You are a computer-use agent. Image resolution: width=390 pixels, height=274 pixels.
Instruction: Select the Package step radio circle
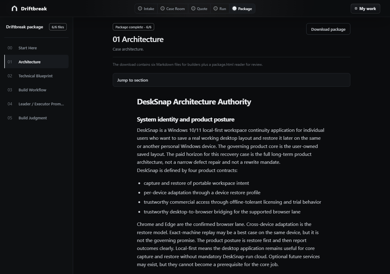point(234,9)
